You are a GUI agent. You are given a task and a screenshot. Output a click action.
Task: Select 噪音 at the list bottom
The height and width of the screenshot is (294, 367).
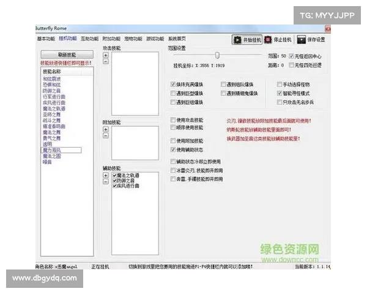[47, 162]
